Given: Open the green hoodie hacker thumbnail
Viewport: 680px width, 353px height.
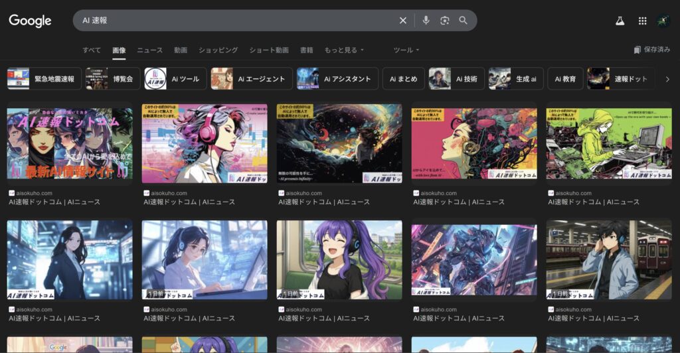Looking at the screenshot, I should tap(608, 143).
